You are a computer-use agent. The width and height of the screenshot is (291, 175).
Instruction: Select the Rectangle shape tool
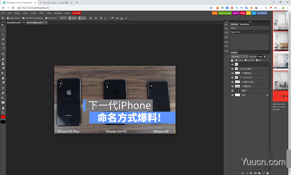pyautogui.click(x=3, y=103)
